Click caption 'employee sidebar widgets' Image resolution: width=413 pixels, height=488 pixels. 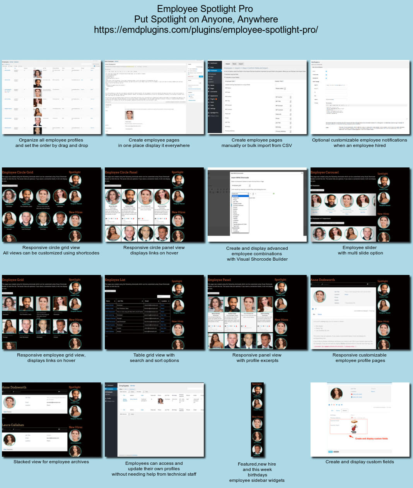(257, 480)
